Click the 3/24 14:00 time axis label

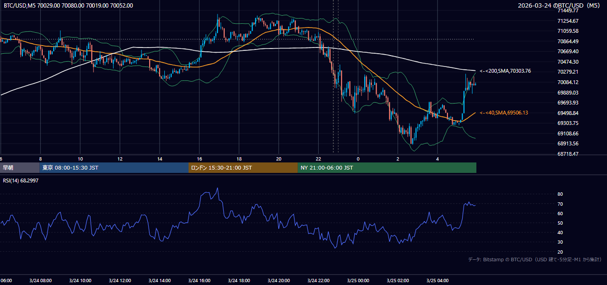tap(160, 281)
